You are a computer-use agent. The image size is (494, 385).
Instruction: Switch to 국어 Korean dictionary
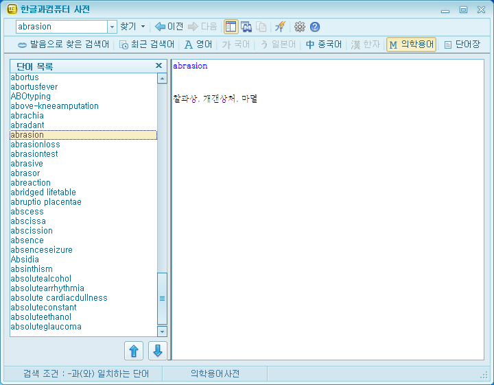tap(235, 45)
